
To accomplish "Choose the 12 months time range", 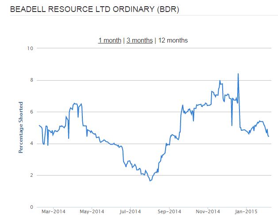I will 173,40.
